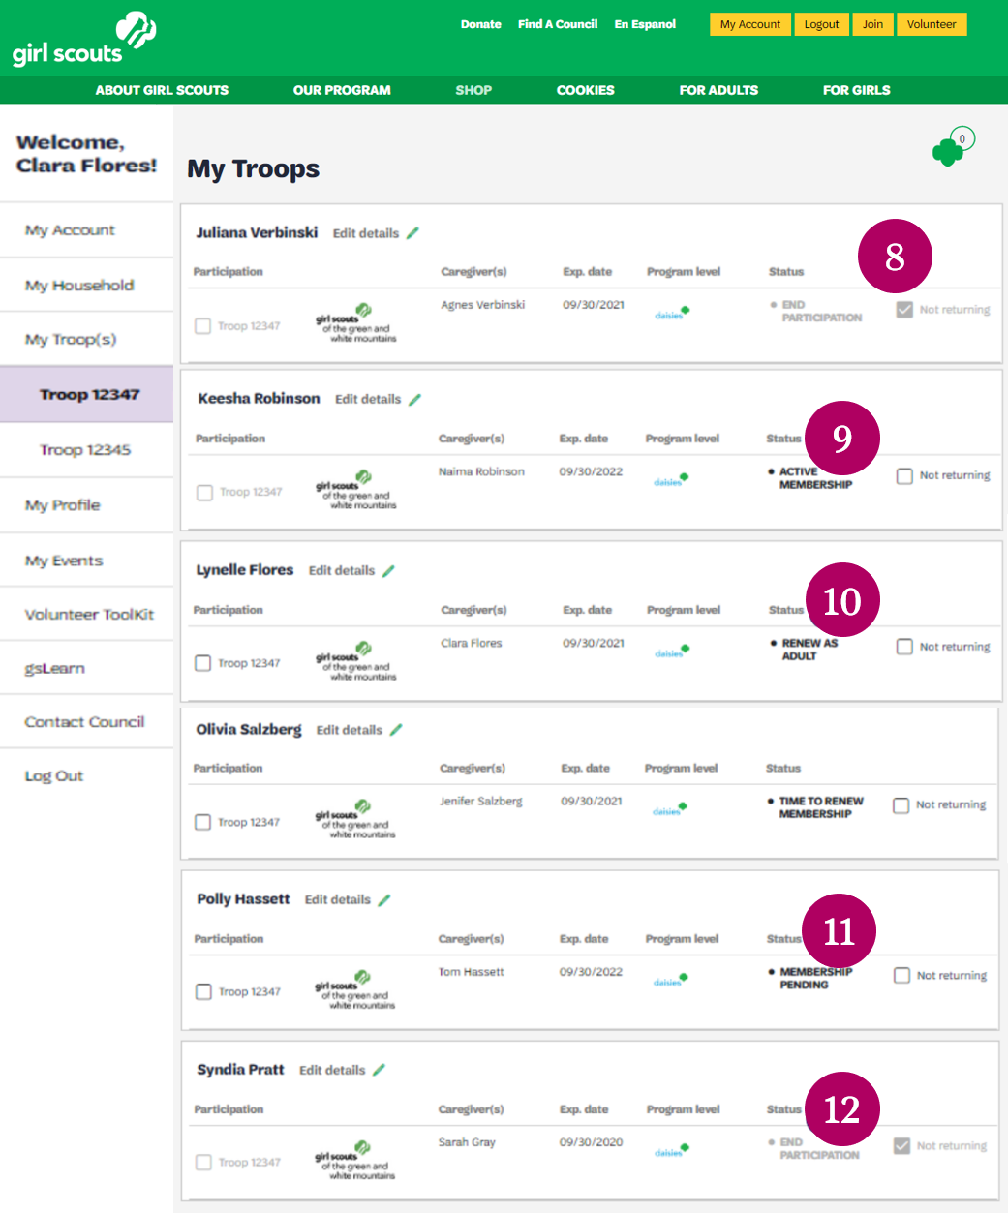Click council logo in Syndia Pratt row
This screenshot has width=1008, height=1213.
tap(355, 1160)
